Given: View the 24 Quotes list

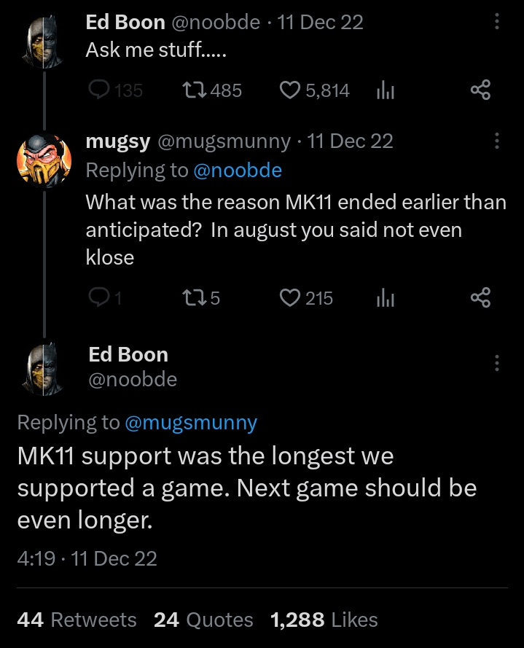Looking at the screenshot, I should [203, 620].
